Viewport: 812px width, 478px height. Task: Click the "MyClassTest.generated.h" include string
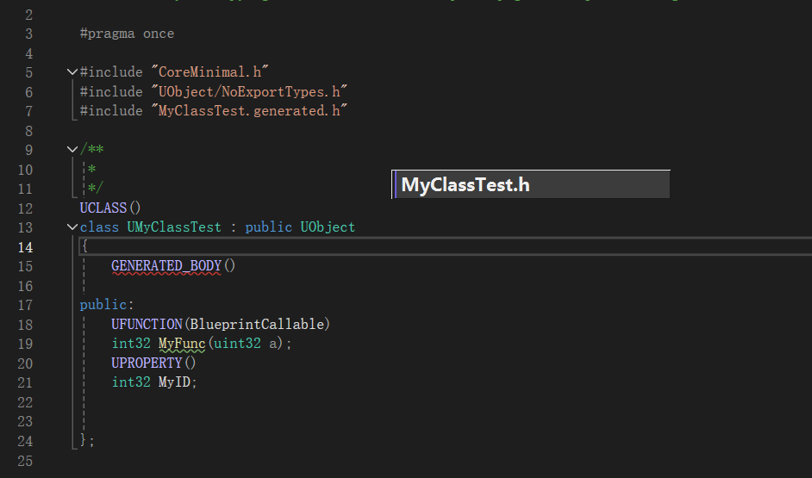click(x=249, y=111)
